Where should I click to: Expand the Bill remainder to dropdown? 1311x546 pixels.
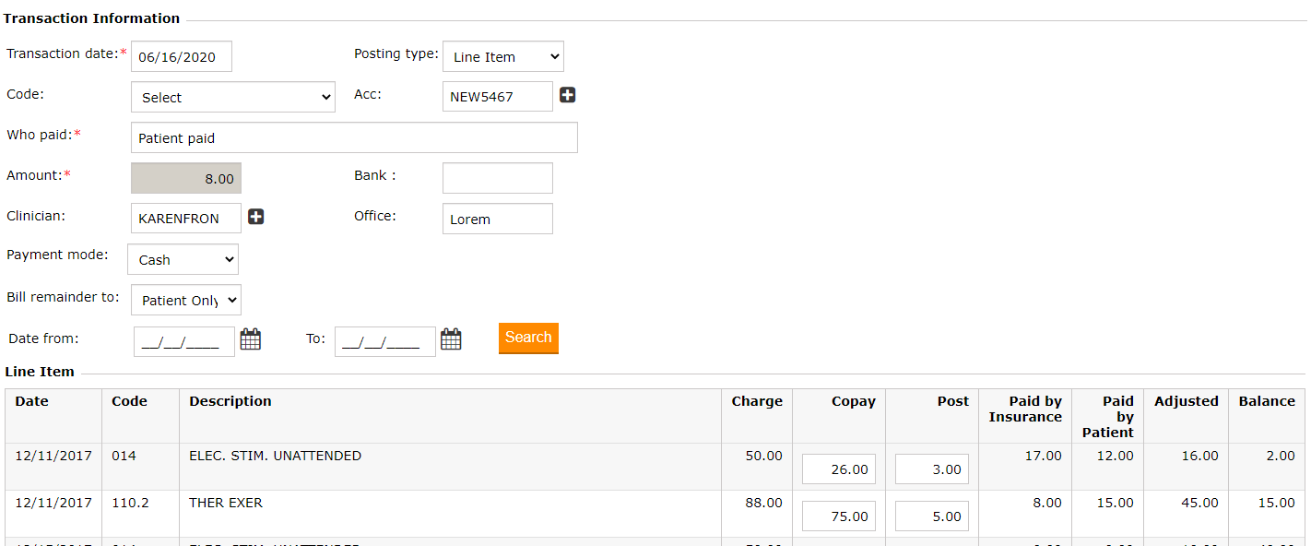coord(185,300)
